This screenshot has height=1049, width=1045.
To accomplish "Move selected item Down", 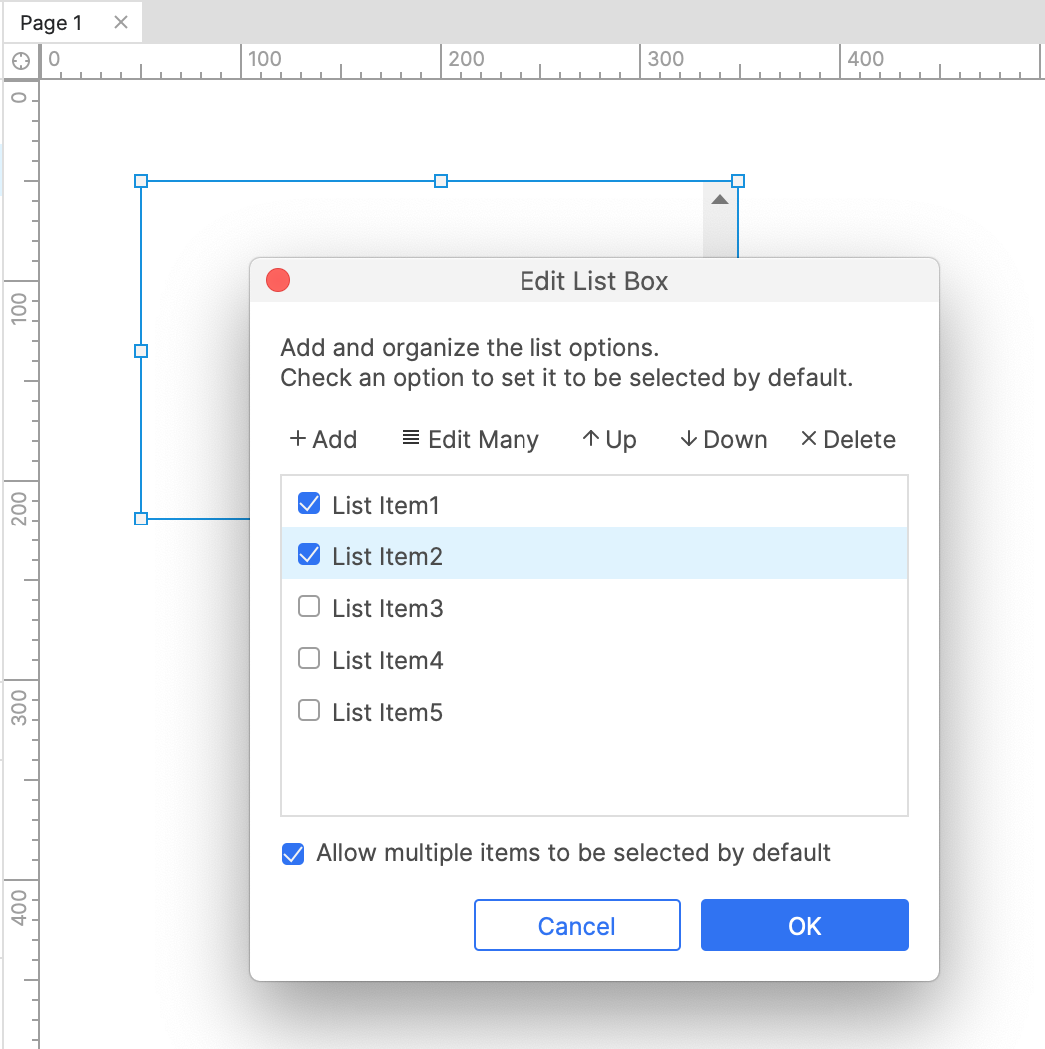I will point(723,440).
